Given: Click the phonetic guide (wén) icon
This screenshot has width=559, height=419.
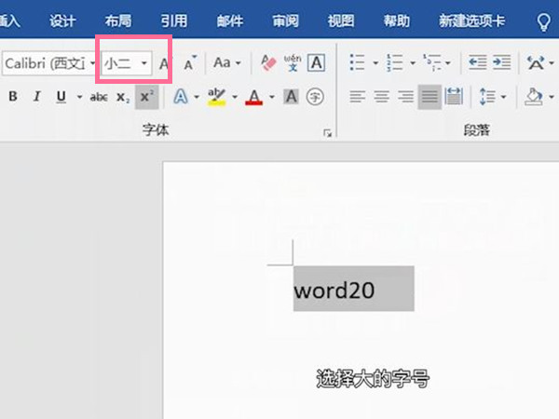Looking at the screenshot, I should point(293,63).
